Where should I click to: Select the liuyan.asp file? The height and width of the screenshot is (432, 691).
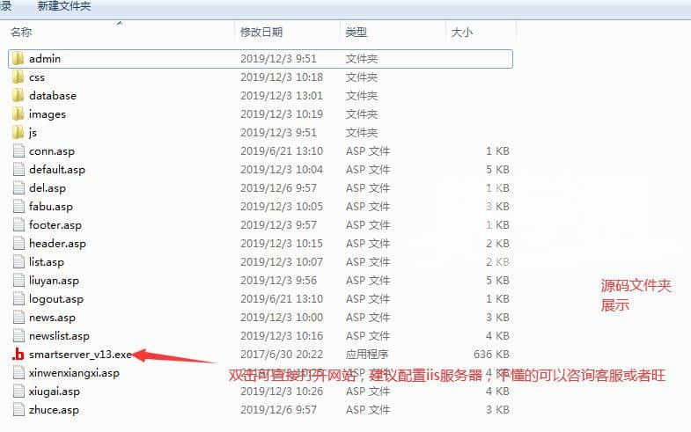tap(54, 281)
